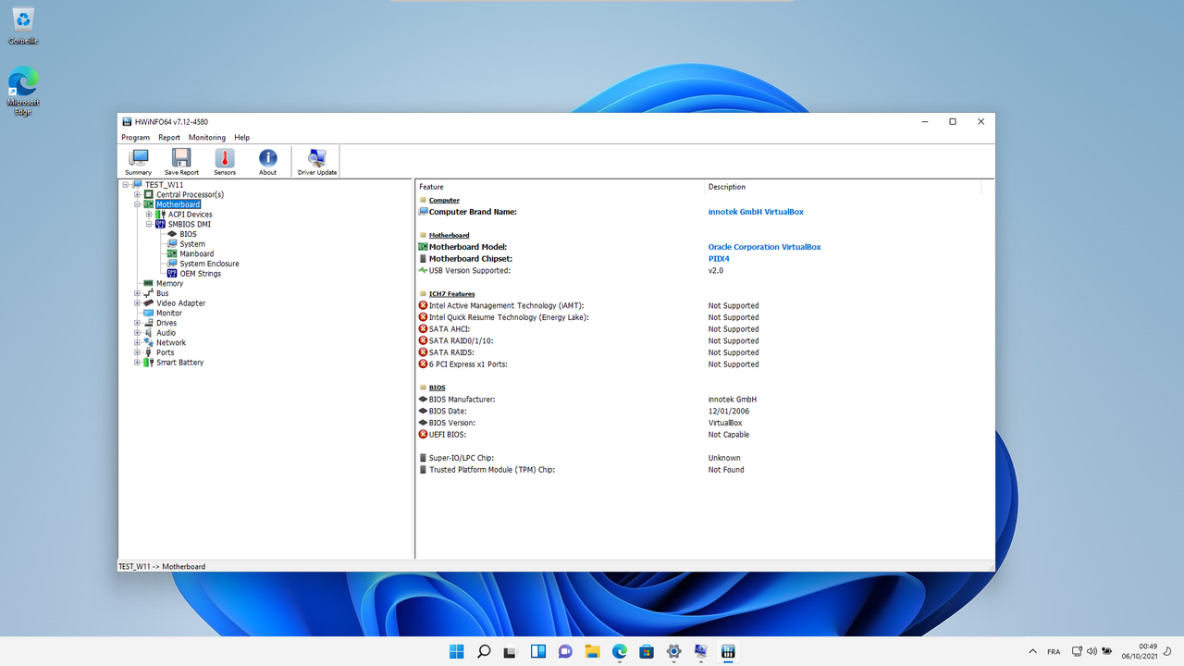Click the FRA language indicator
1184x666 pixels.
coord(1054,652)
